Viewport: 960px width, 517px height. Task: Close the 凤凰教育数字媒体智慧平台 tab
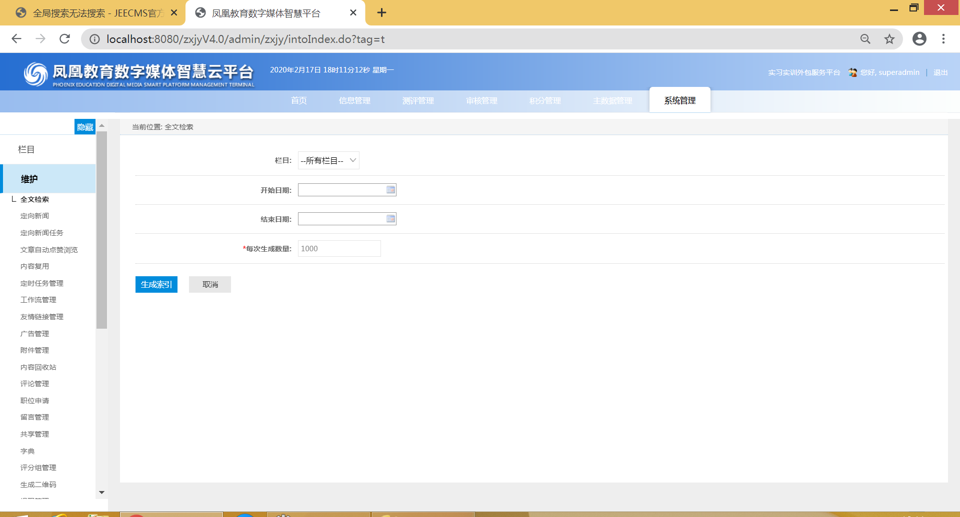pos(353,13)
